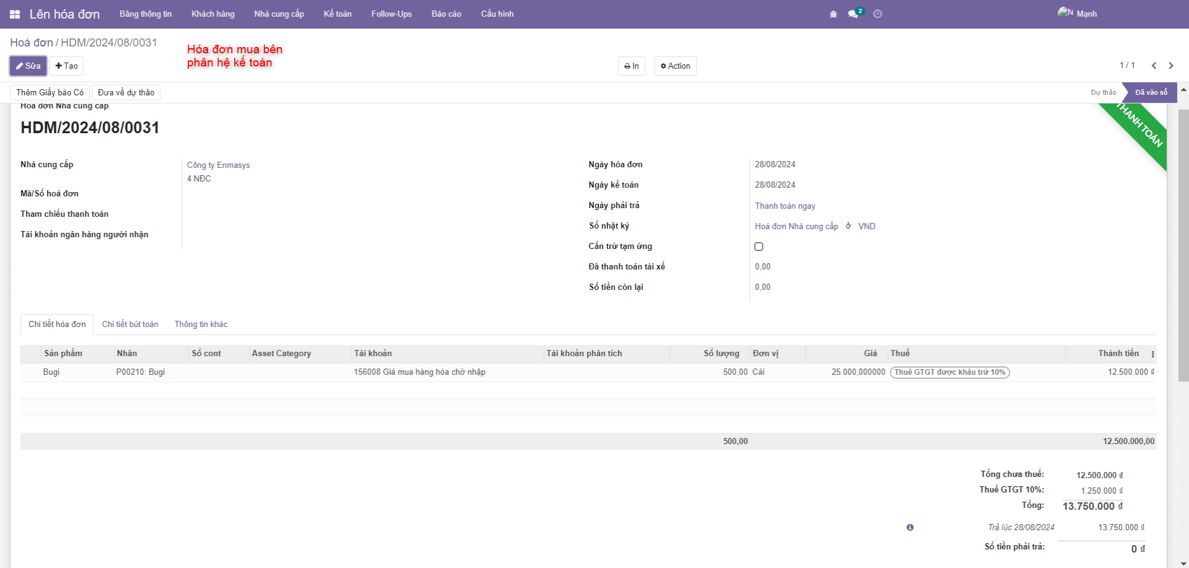Go to the previous record arrow
Screen dimensions: 1189x568
(x=1154, y=66)
